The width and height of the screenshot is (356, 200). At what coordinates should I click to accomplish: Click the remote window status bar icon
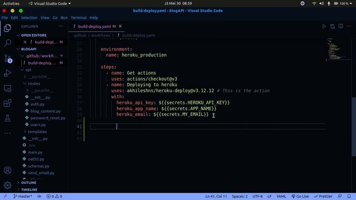click(x=5, y=196)
